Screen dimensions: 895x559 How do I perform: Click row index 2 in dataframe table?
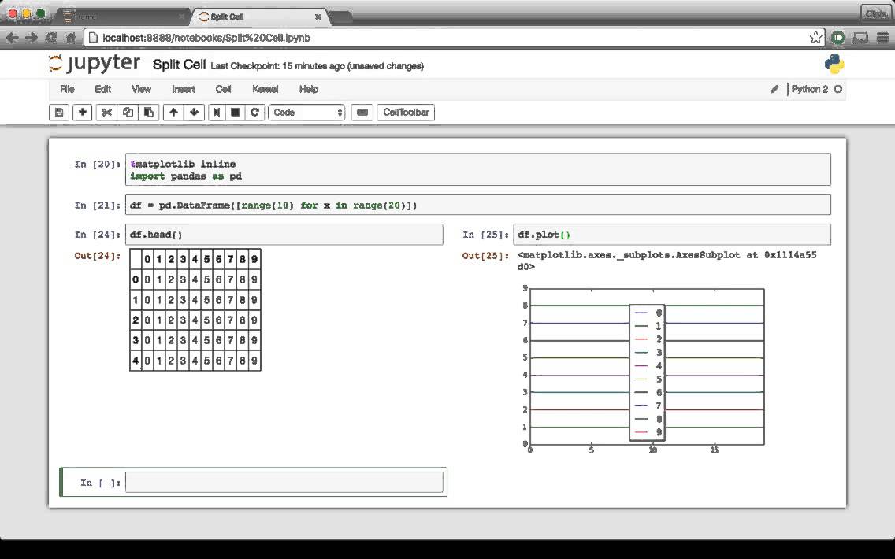(136, 320)
